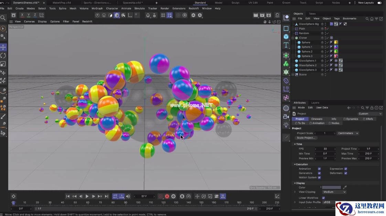Open the View Clipping Medium dropdown
This screenshot has width=386, height=216.
point(334,192)
